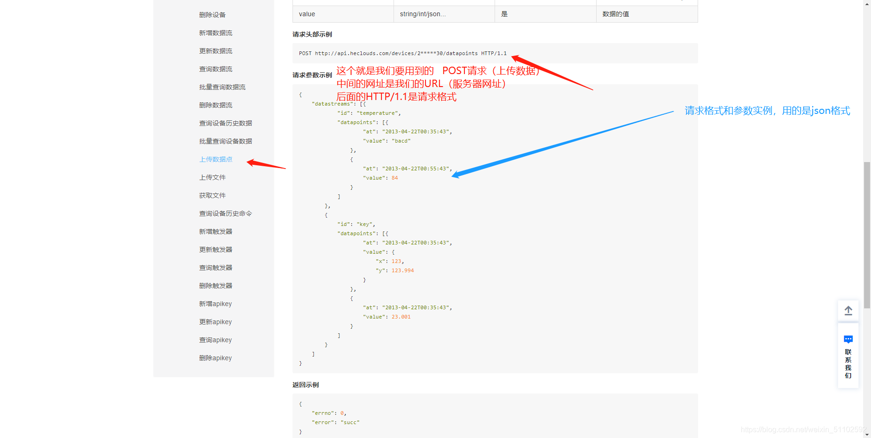Screen dimensions: 871x438
Task: Click the 'string/int/json...' table cell
Action: (x=444, y=14)
